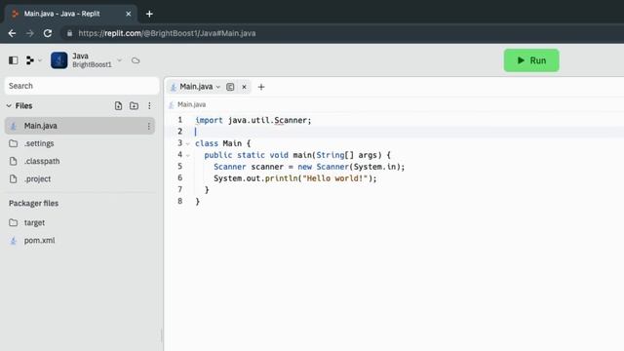The image size is (624, 351).
Task: Open Main.java row options menu
Action: [x=148, y=126]
